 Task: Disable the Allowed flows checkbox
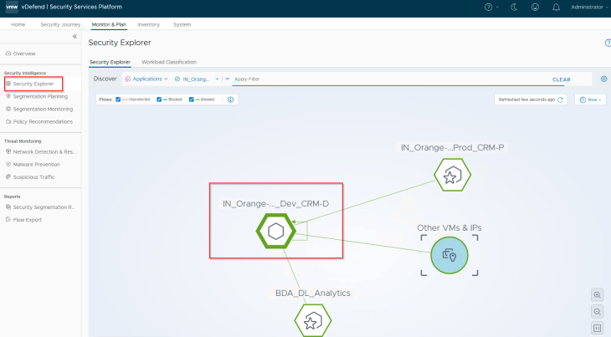coord(192,99)
